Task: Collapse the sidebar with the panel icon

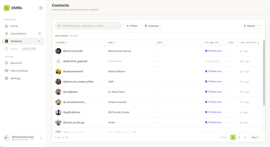Action: click(41, 8)
